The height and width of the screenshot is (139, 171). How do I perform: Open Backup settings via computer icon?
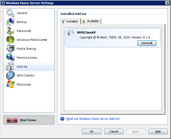(10, 22)
